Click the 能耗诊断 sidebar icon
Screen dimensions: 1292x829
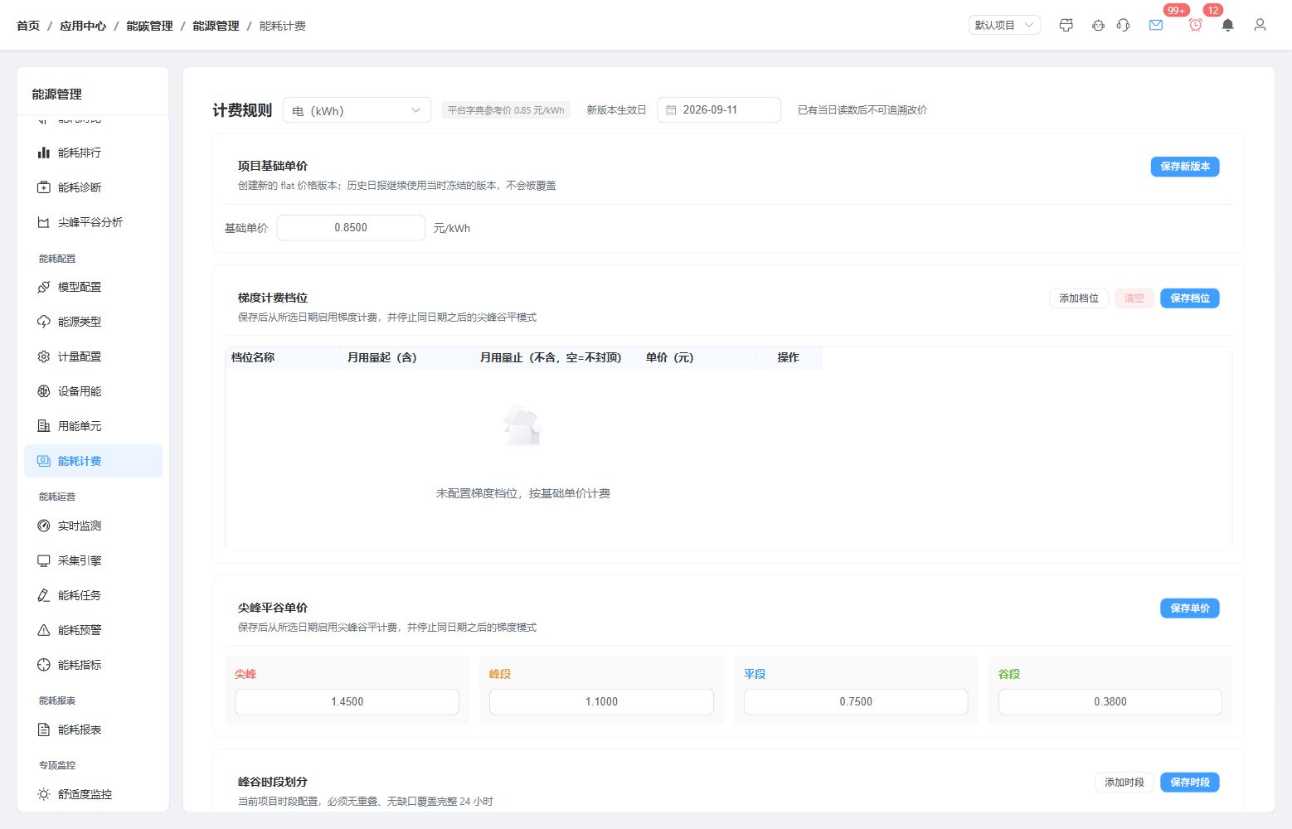pyautogui.click(x=44, y=187)
